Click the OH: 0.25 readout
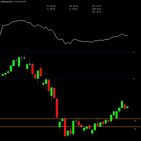The image size is (141, 141). coord(96,9)
